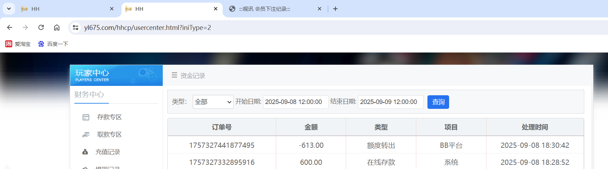The width and height of the screenshot is (608, 169).
Task: Open 存款专区 in the sidebar
Action: pyautogui.click(x=109, y=117)
